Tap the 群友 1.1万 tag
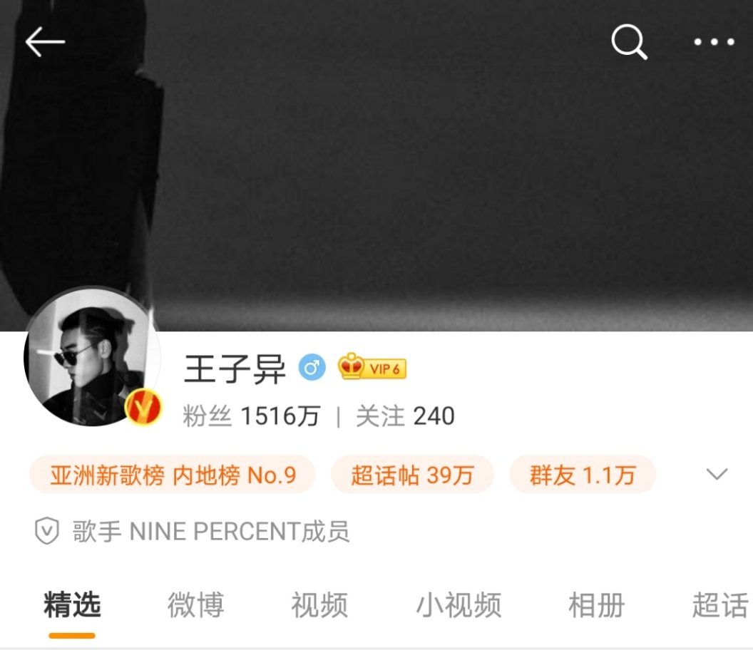Screen dimensions: 753x650 coord(583,475)
